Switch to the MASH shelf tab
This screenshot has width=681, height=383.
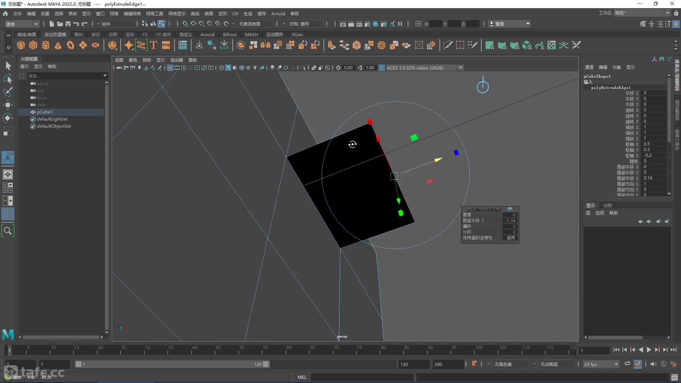tap(251, 34)
